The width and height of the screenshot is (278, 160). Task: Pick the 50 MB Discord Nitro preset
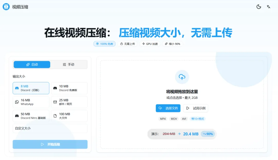[x=31, y=116]
